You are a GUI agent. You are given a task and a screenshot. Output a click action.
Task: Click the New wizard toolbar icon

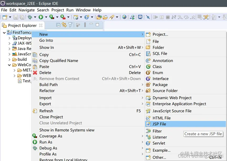pos(5,17)
